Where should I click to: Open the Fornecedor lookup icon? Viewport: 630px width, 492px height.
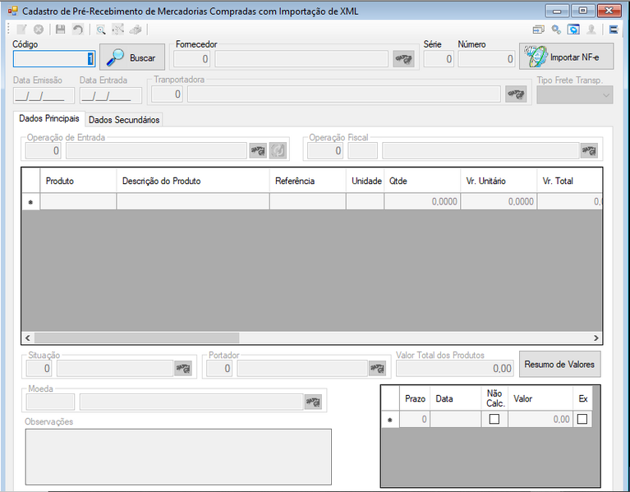coord(403,59)
